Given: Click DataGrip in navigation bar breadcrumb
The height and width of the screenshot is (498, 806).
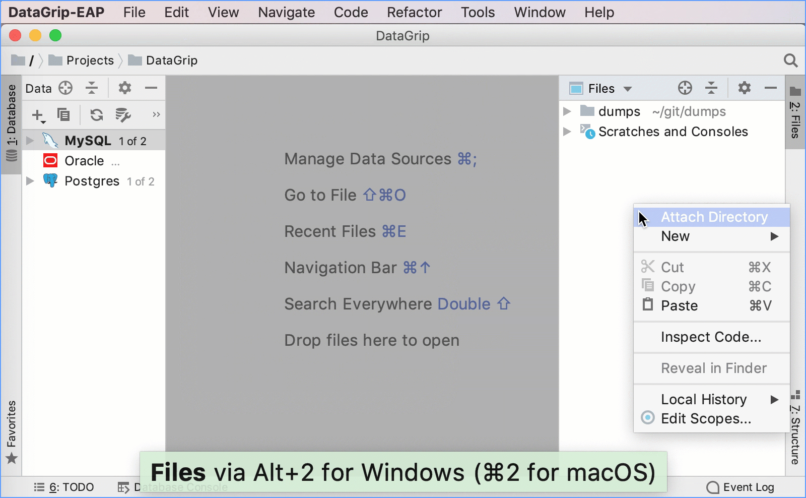Looking at the screenshot, I should [163, 60].
